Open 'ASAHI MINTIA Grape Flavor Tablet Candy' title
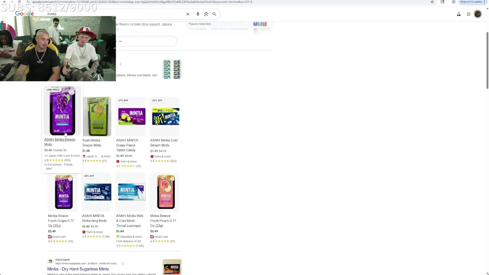This screenshot has height=275, width=489. point(127,145)
